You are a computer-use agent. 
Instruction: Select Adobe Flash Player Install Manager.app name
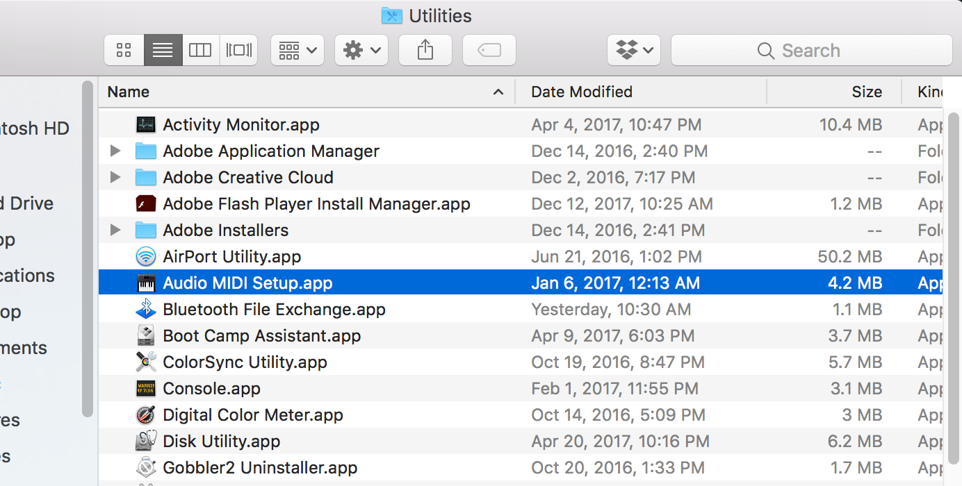point(316,204)
